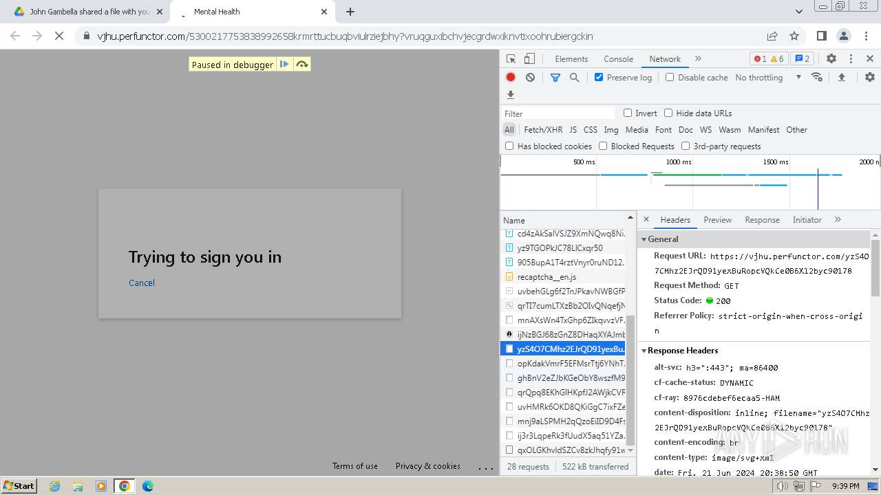Screen dimensions: 881x495
Task: Open Chrome tab search chevron
Action: point(799,12)
